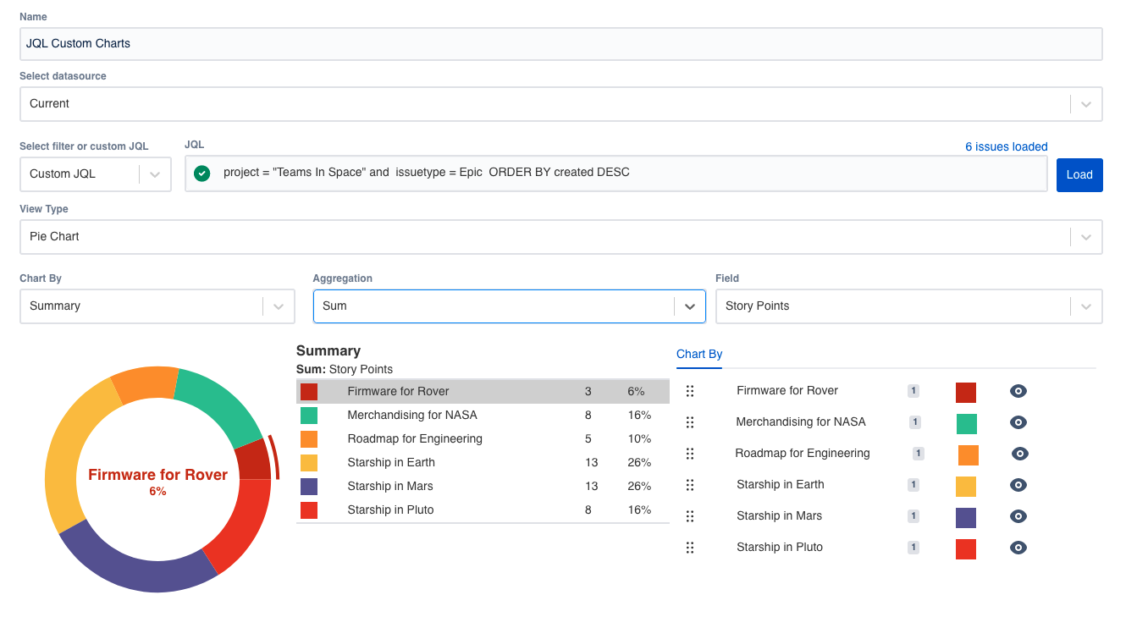Screen dimensions: 1137x628
Task: Toggle visibility of Starship in Mars
Action: (1018, 515)
